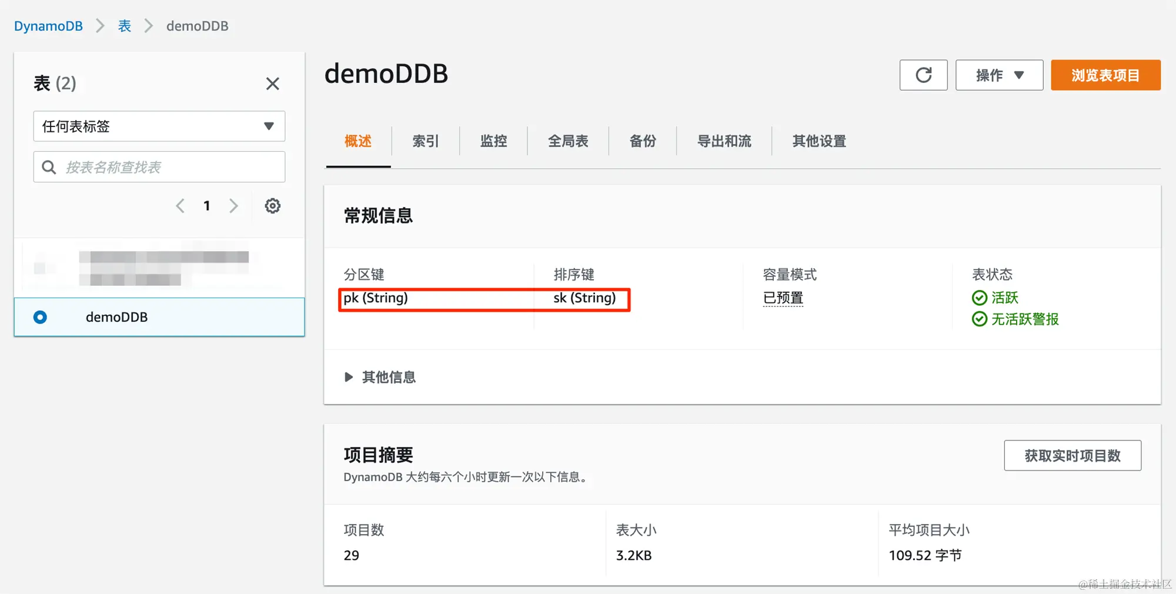This screenshot has width=1176, height=594.
Task: Click the average item size 109.52 字节
Action: 926,555
